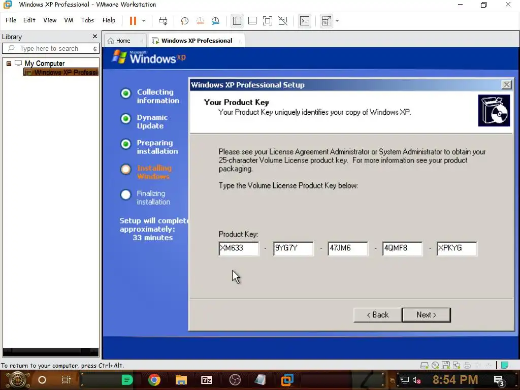
Task: Open the File menu
Action: tap(11, 20)
